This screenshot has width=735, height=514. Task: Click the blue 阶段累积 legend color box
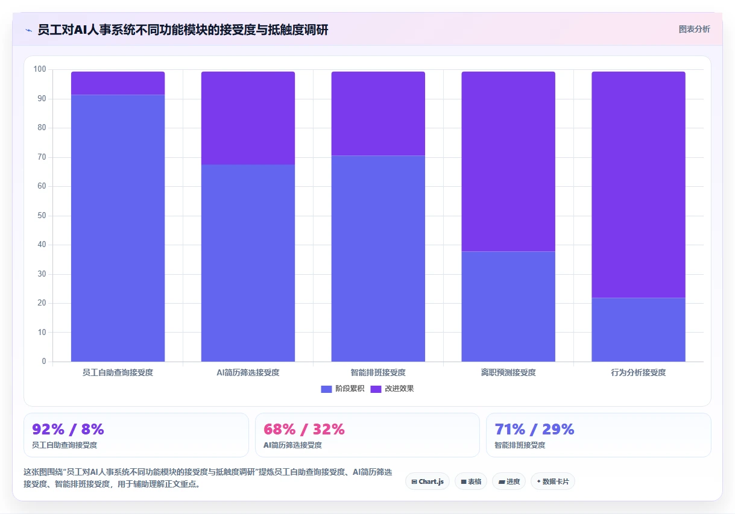pos(326,389)
